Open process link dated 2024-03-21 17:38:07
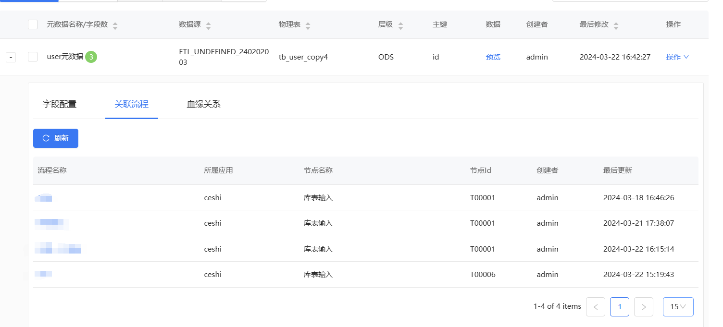The height and width of the screenshot is (327, 723). 52,223
